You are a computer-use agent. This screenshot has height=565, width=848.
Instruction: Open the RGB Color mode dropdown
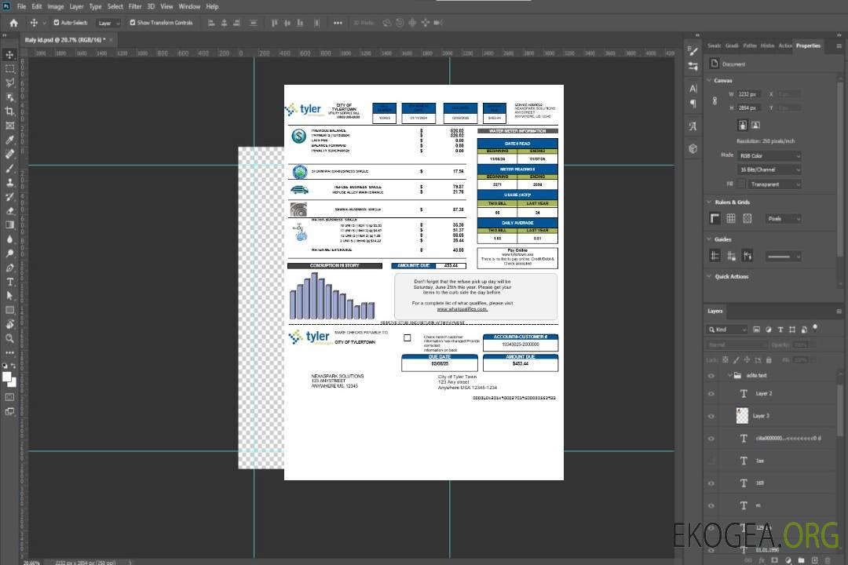[x=769, y=155]
